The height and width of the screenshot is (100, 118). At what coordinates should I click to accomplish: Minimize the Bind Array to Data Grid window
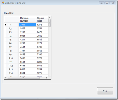[x=101, y=3]
